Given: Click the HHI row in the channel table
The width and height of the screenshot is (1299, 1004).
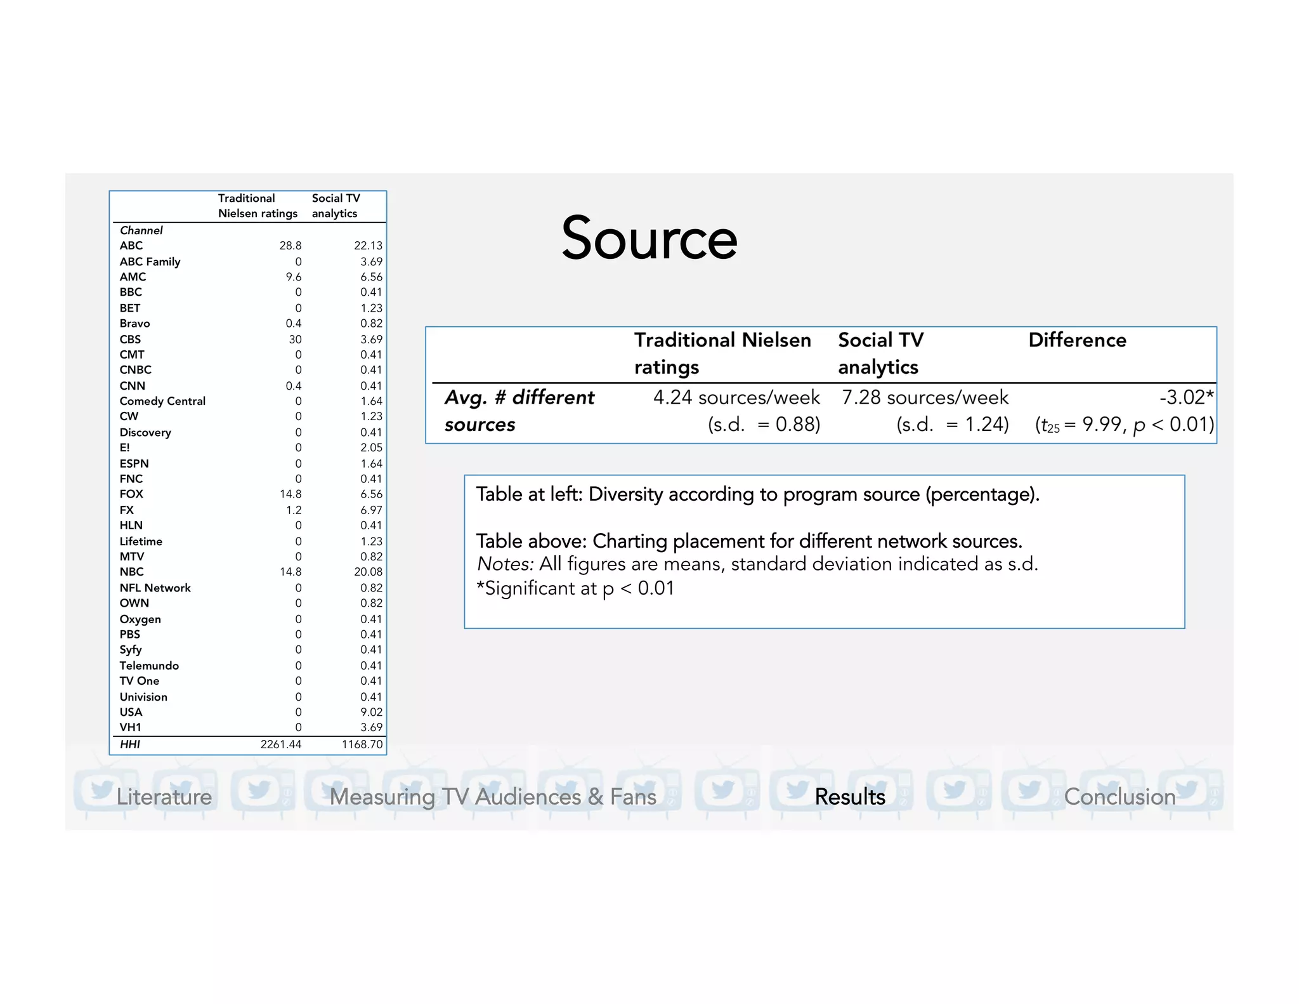Looking at the screenshot, I should pos(251,744).
